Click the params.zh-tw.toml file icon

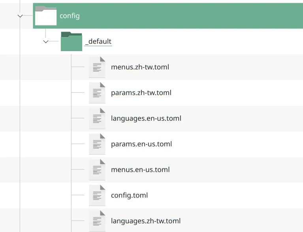[97, 93]
